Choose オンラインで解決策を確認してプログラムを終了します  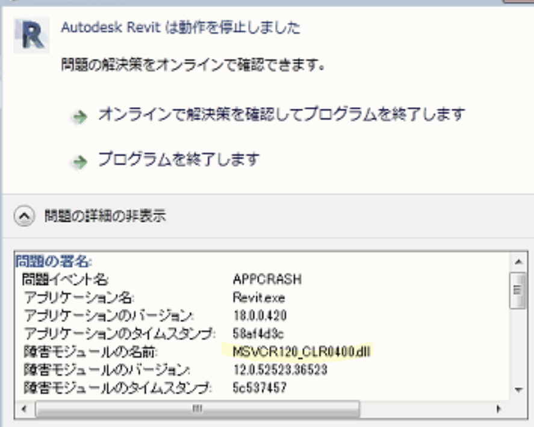tap(282, 114)
